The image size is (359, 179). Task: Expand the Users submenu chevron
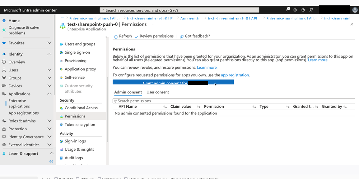[x=49, y=70]
